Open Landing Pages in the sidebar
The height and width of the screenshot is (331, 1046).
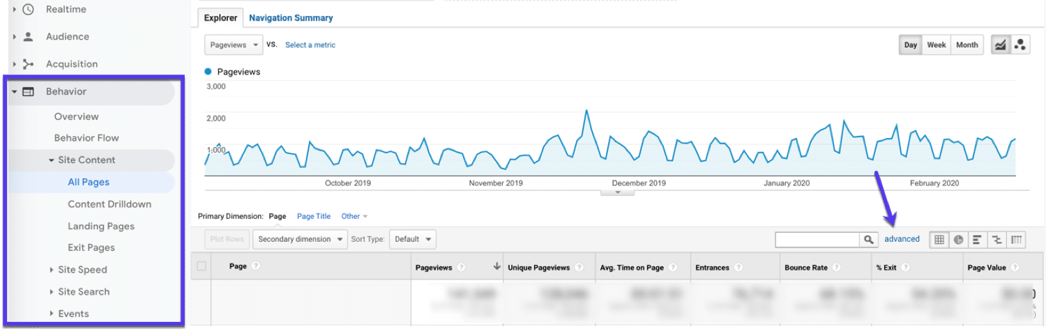tap(101, 226)
